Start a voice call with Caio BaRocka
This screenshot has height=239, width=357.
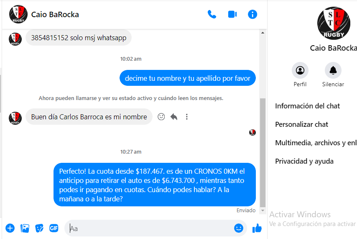(x=212, y=14)
